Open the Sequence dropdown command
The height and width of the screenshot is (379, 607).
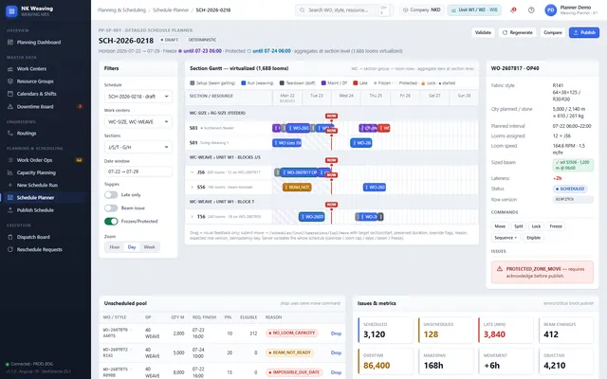pos(506,238)
